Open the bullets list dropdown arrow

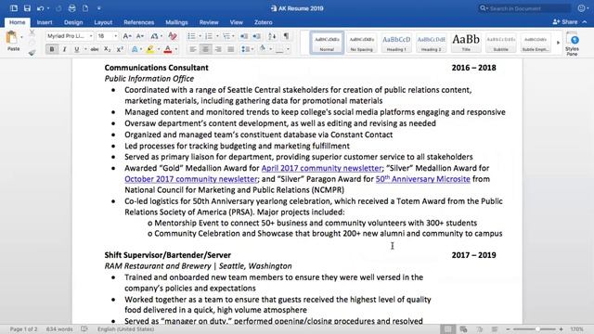pyautogui.click(x=200, y=36)
